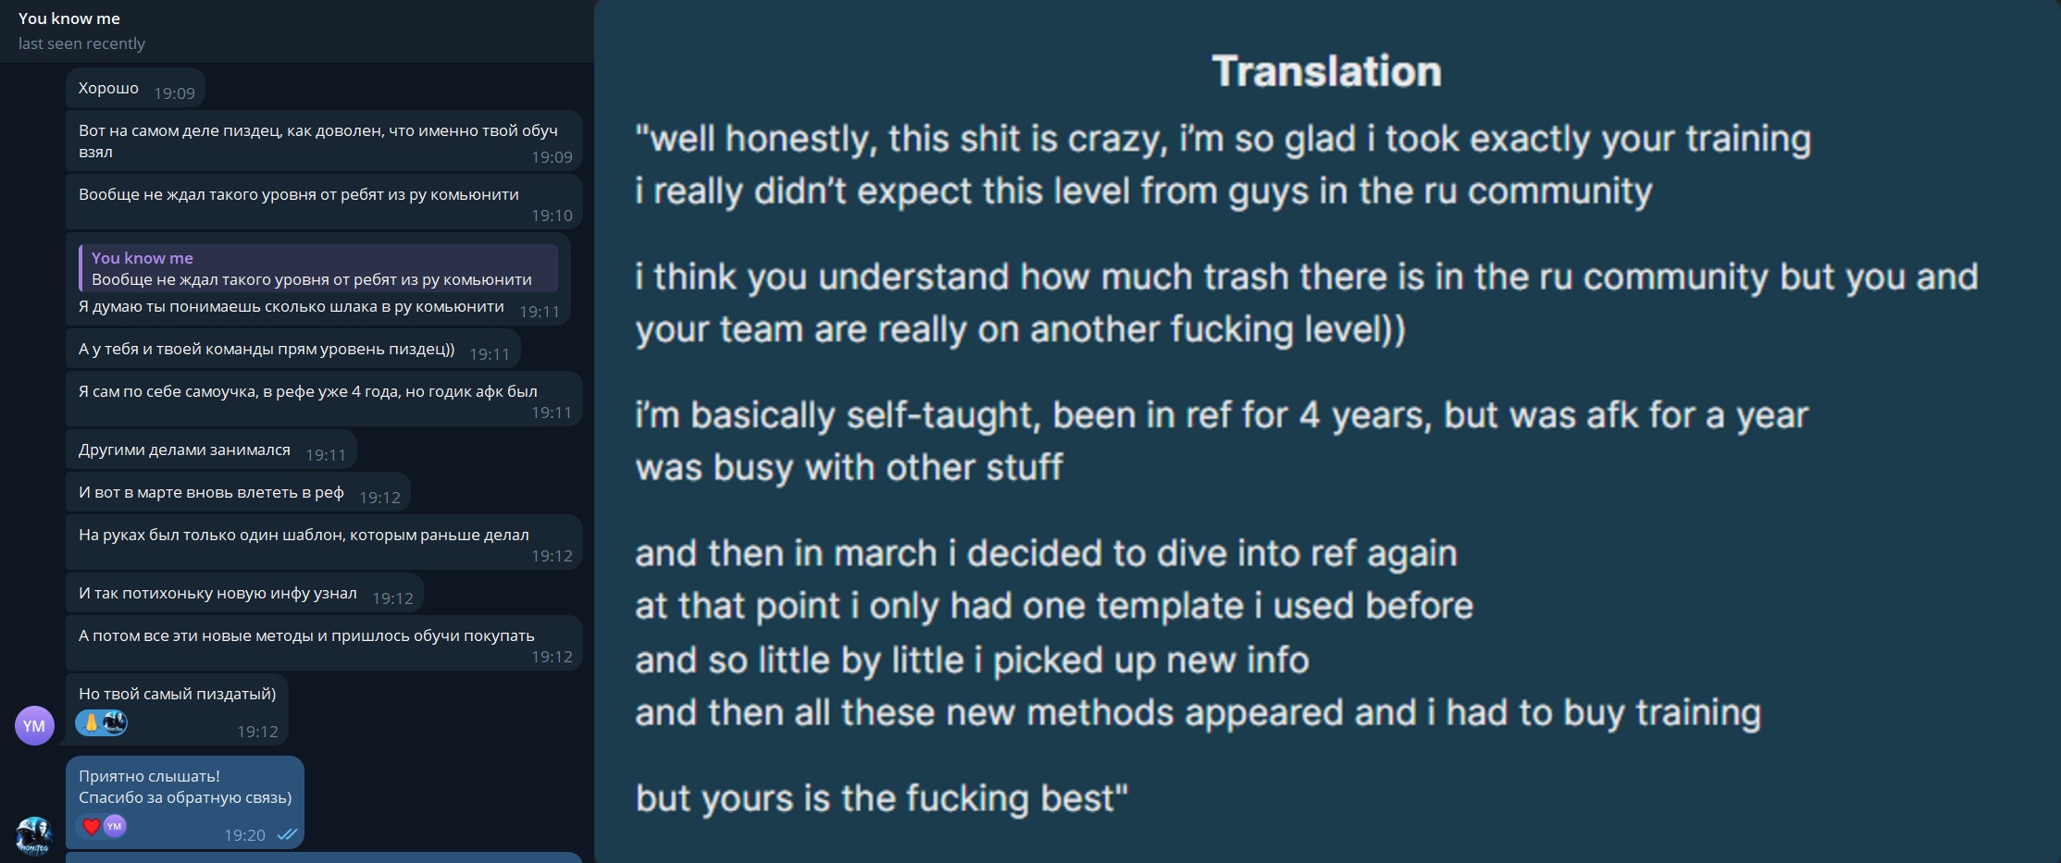Click the double check read receipt icon
This screenshot has width=2061, height=863.
coord(287,834)
